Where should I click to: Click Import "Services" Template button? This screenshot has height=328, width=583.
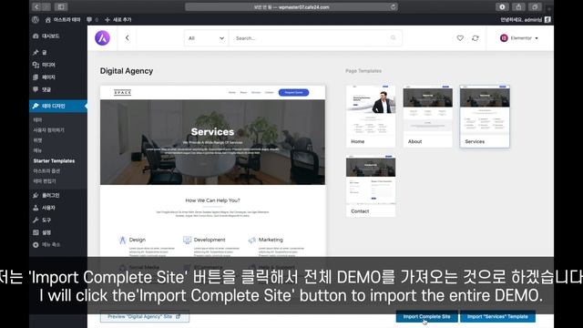(x=497, y=316)
